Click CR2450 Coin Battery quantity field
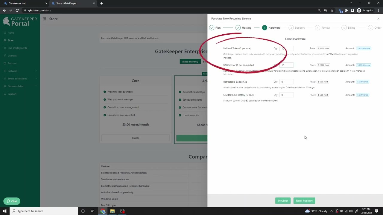 coord(286,95)
